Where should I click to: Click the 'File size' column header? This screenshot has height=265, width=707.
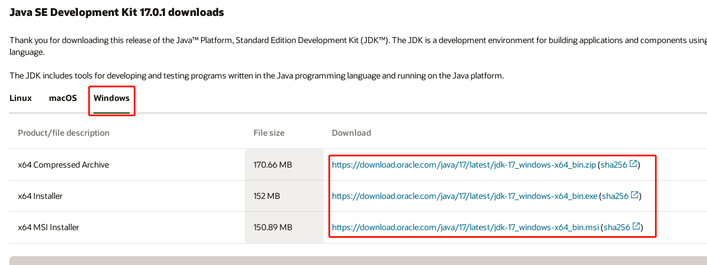(x=269, y=133)
